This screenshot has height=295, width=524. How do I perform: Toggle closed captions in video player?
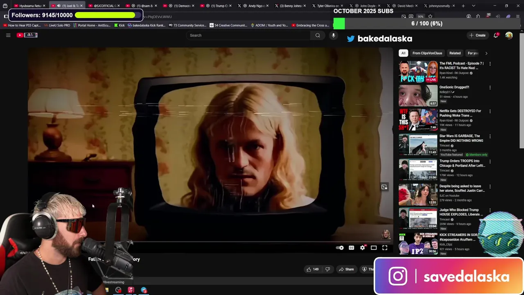[x=351, y=247]
